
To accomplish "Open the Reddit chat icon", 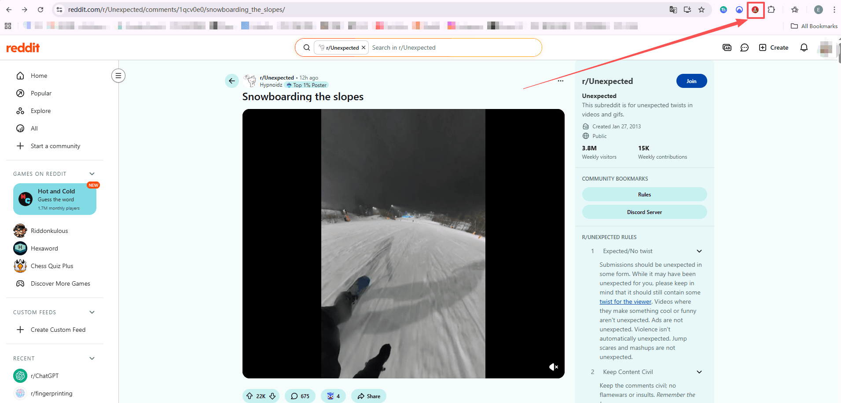I will click(744, 47).
